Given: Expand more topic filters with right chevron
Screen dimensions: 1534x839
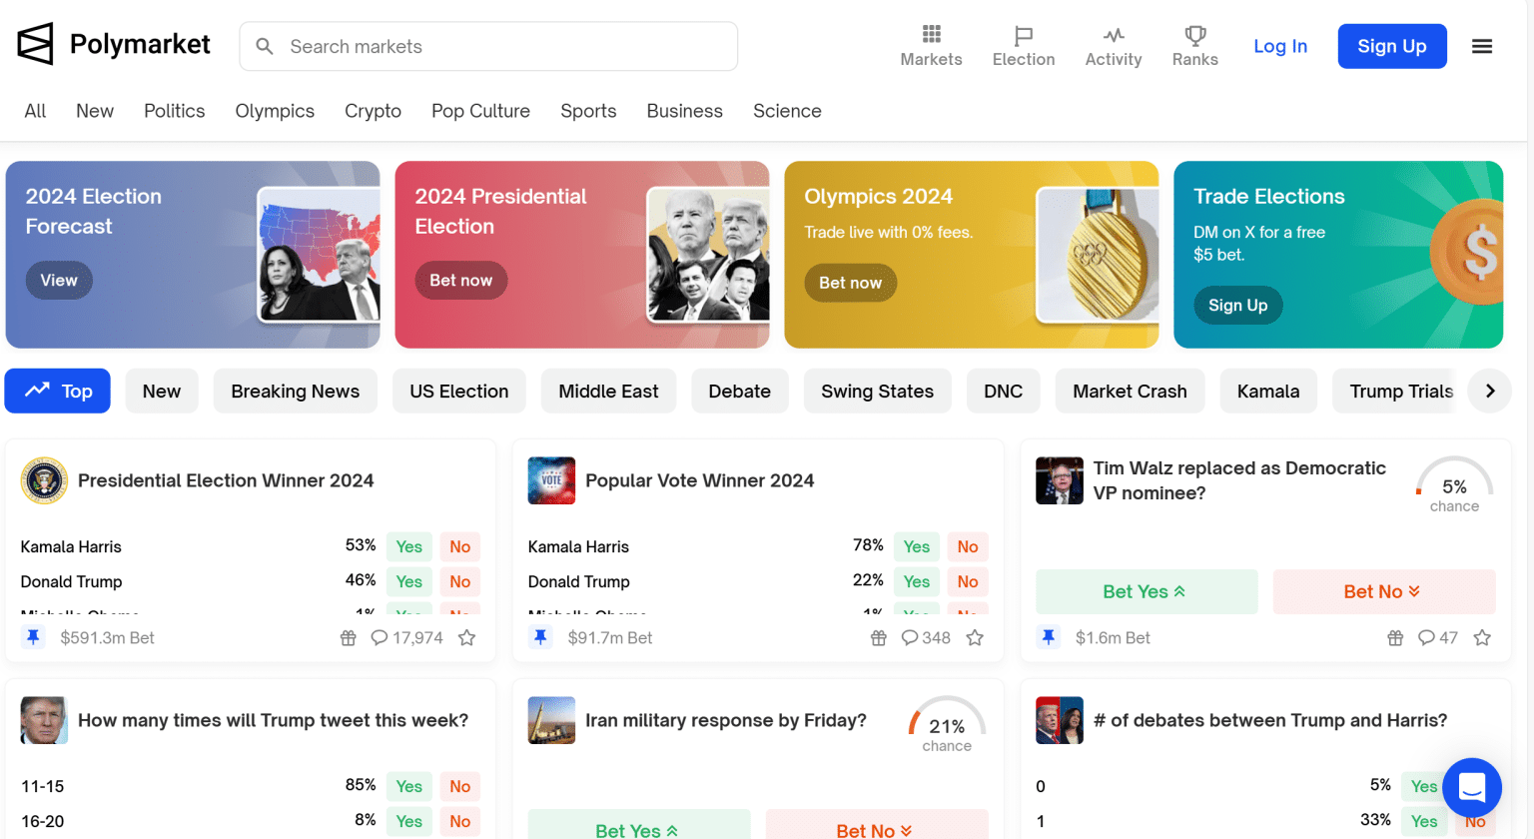Looking at the screenshot, I should click(x=1490, y=391).
